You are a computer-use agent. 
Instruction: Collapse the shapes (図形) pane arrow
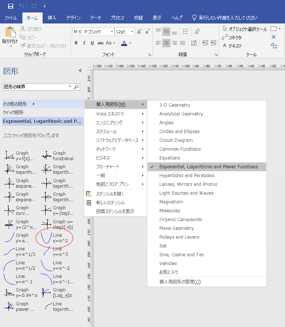click(x=80, y=70)
